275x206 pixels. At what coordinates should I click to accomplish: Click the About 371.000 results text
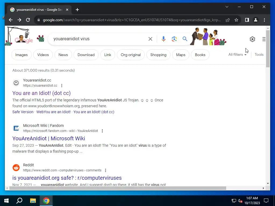tap(44, 71)
